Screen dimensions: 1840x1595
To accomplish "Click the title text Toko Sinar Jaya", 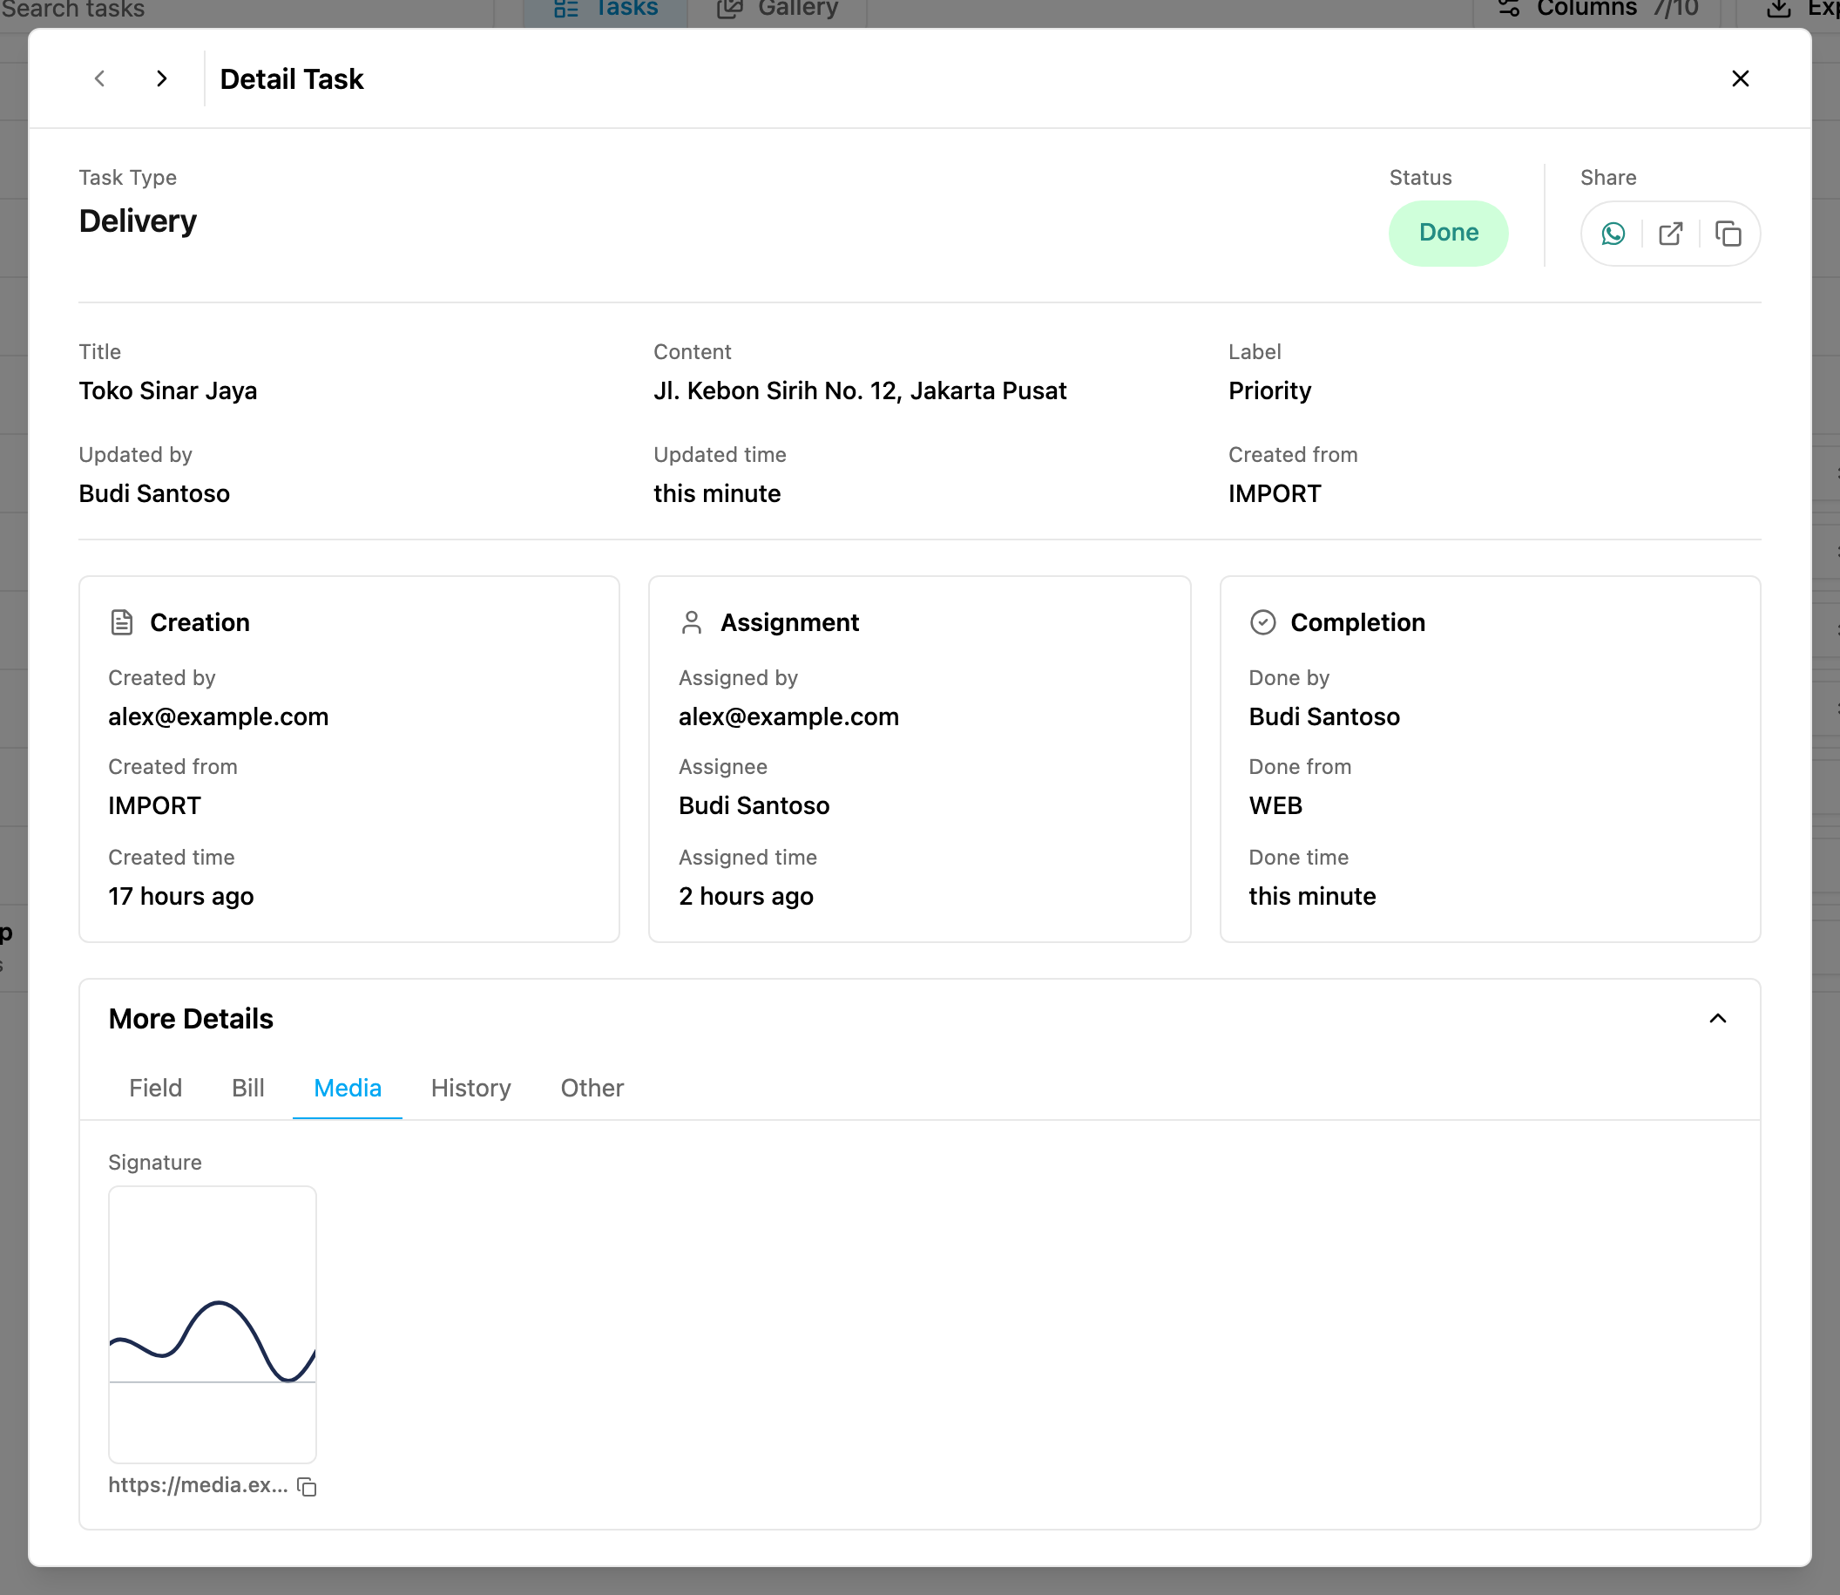I will [167, 390].
